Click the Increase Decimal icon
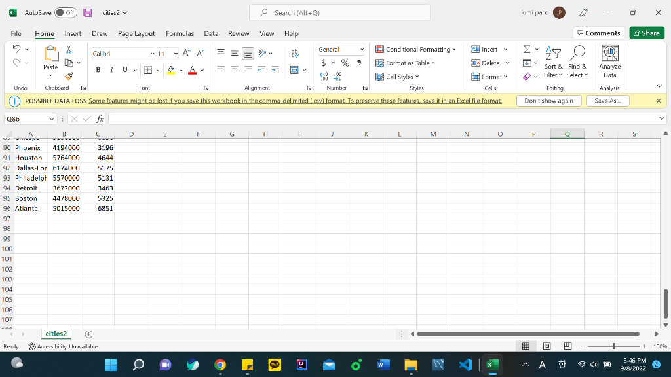Screen dimensions: 671x377 pos(324,76)
